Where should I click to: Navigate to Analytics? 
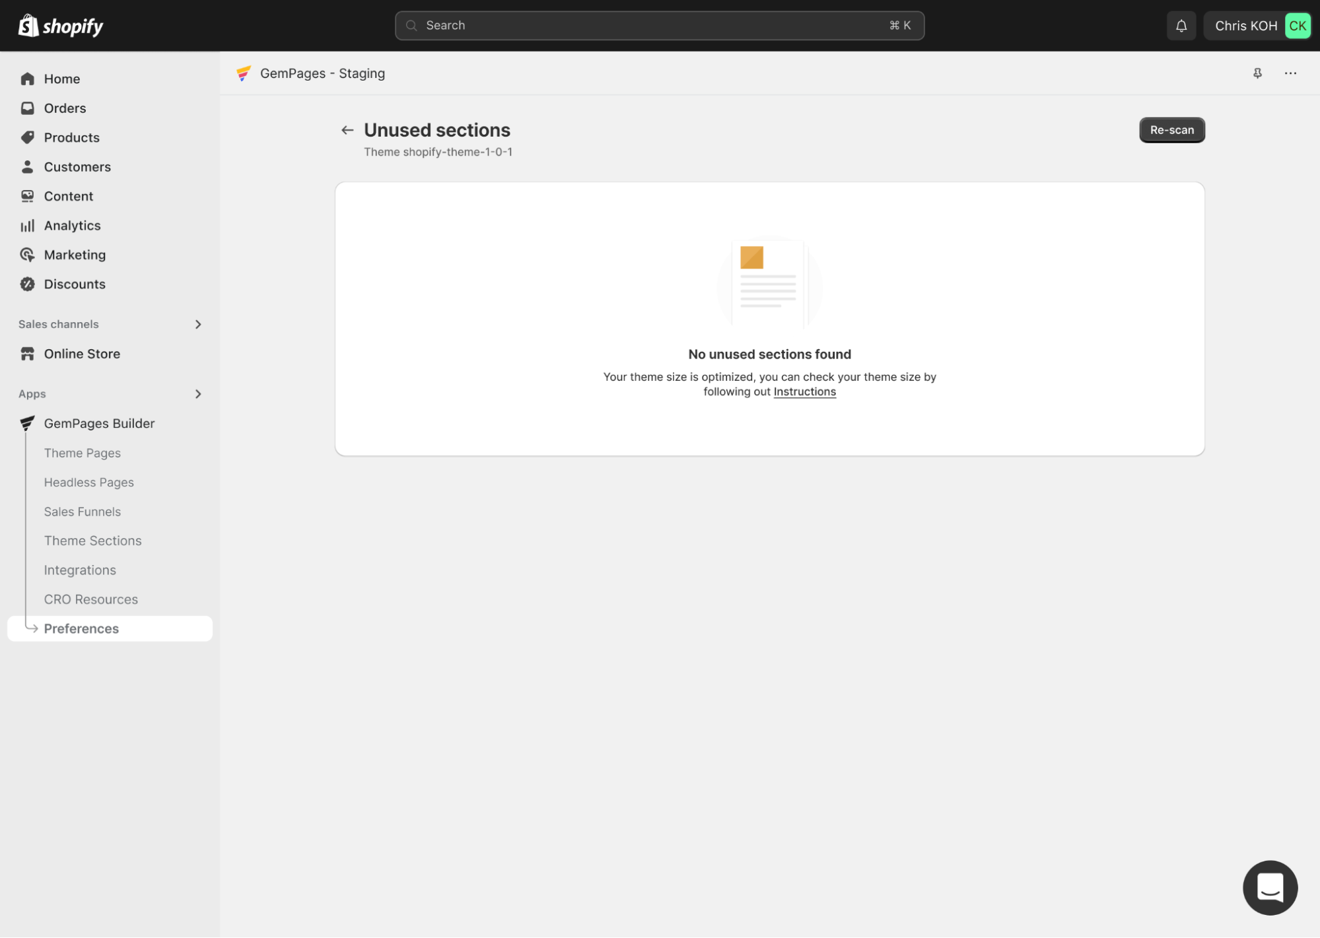[72, 226]
